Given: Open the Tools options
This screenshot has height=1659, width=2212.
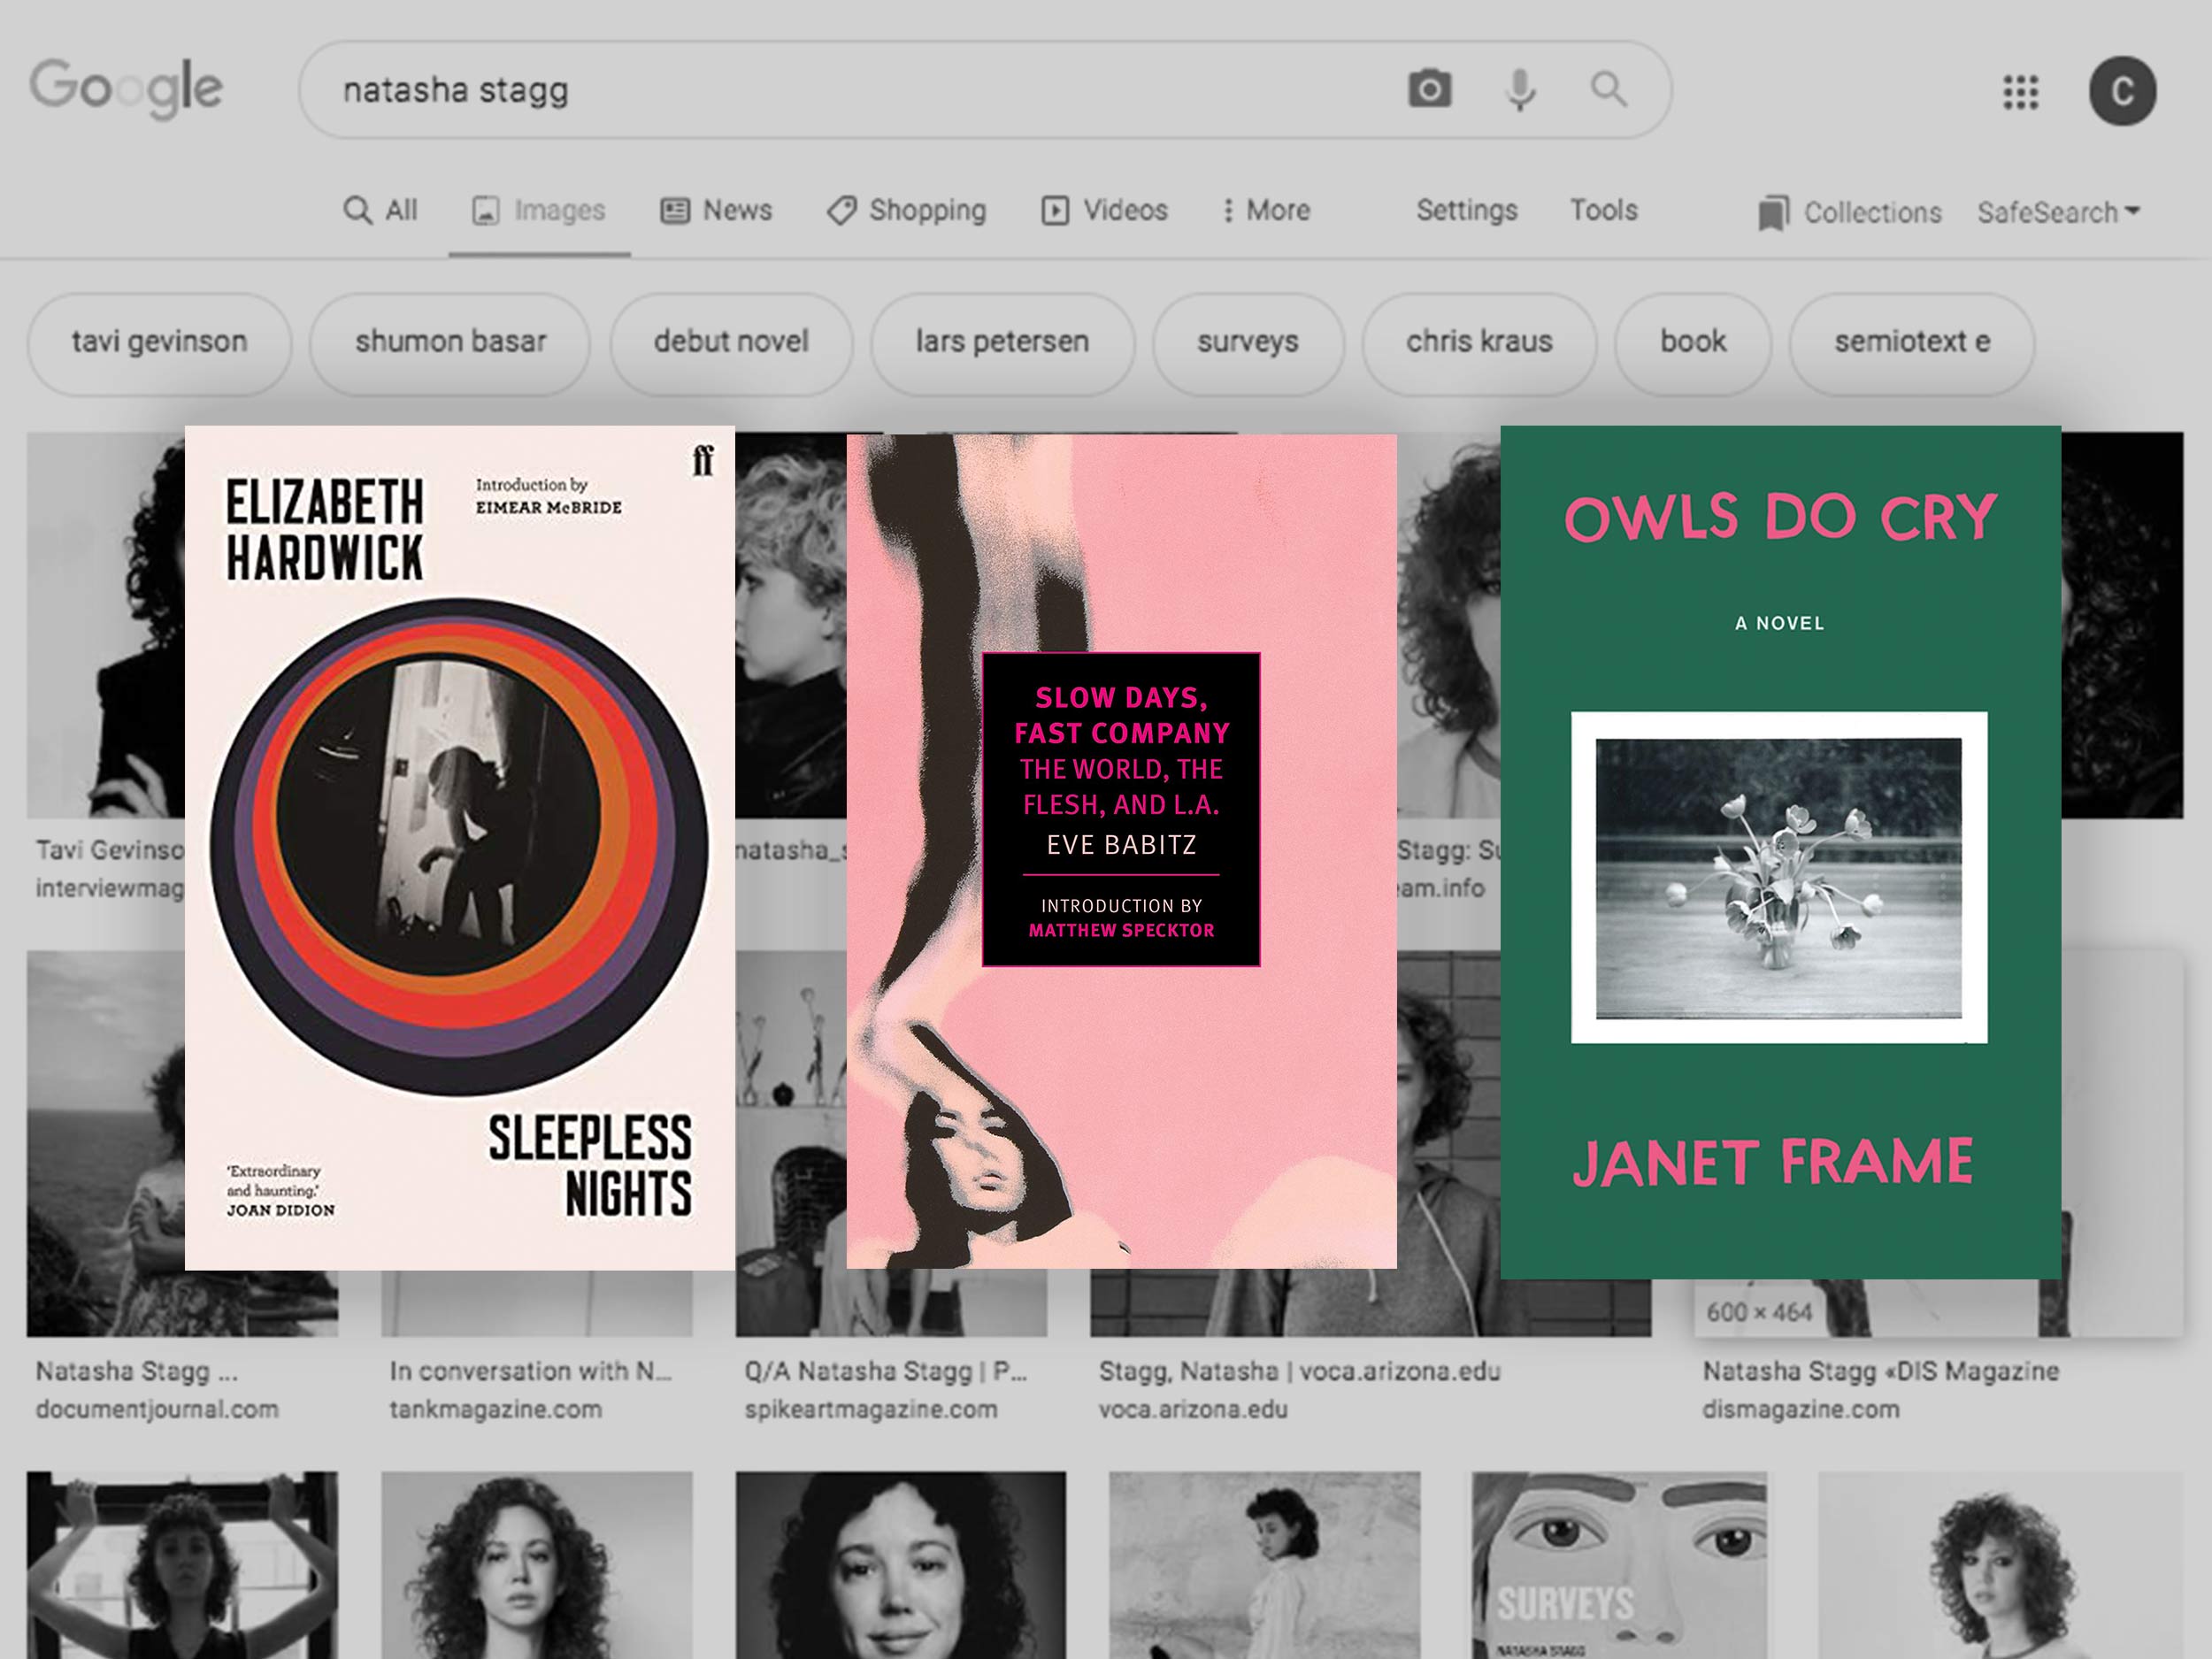Looking at the screenshot, I should pos(1603,210).
